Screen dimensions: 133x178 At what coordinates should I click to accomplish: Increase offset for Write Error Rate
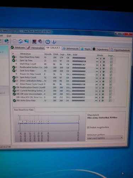pos(103,101)
